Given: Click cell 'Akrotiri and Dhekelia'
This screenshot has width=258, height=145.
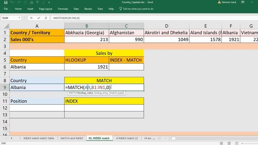Looking at the screenshot, I should tap(166, 33).
